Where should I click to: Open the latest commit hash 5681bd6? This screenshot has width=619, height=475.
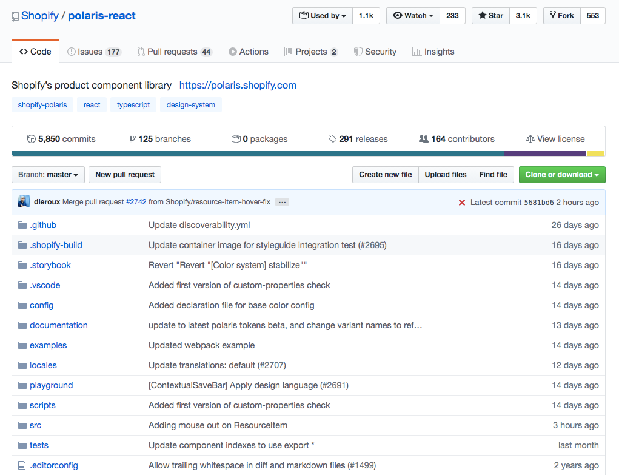click(x=539, y=203)
